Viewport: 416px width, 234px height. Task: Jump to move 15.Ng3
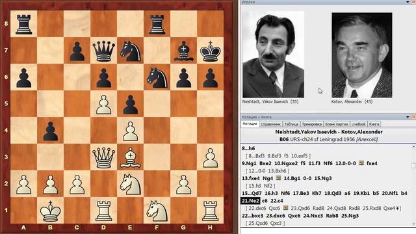[x=323, y=178]
